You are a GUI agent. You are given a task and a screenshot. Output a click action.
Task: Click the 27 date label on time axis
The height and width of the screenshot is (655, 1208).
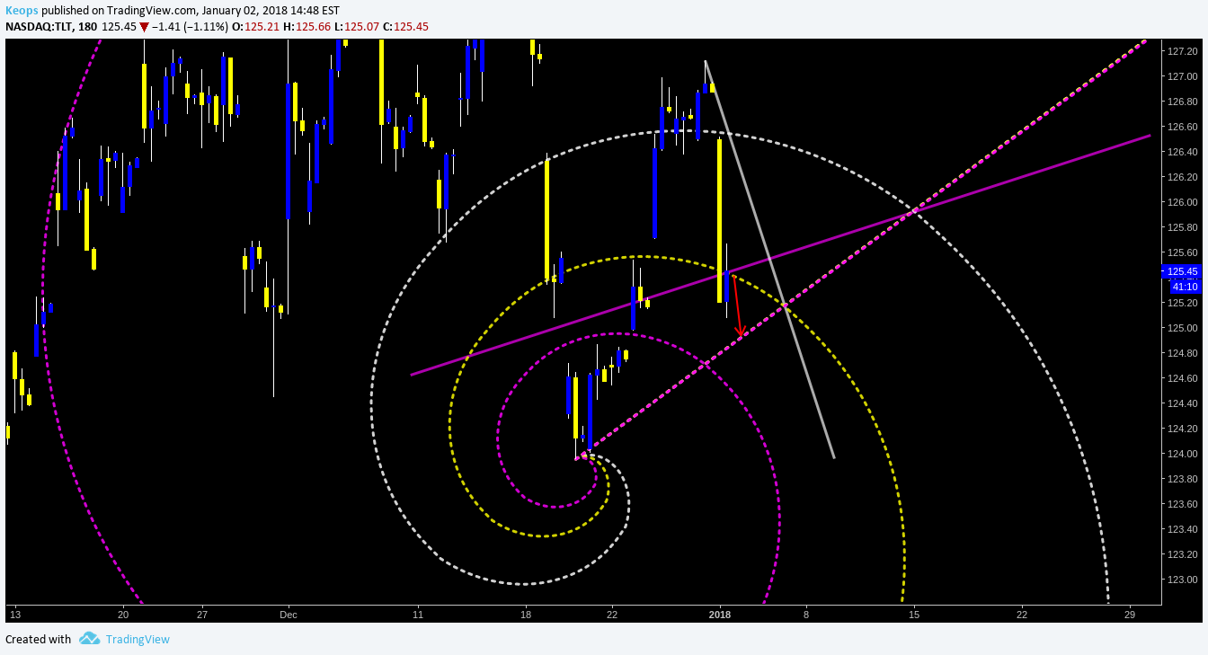click(202, 615)
